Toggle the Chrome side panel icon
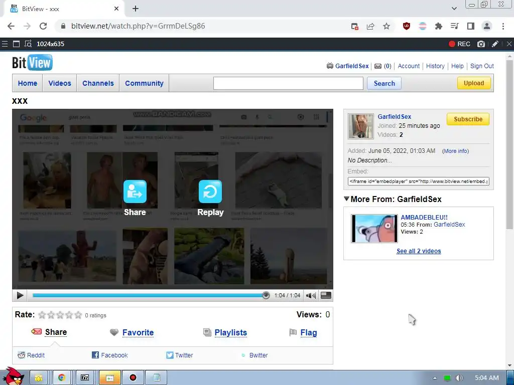 click(471, 26)
